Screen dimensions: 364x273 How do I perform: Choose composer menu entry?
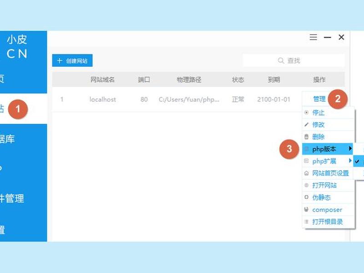(327, 210)
